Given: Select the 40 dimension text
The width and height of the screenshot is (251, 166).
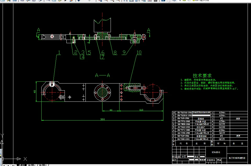Looking at the screenshot, I should coord(111,110).
